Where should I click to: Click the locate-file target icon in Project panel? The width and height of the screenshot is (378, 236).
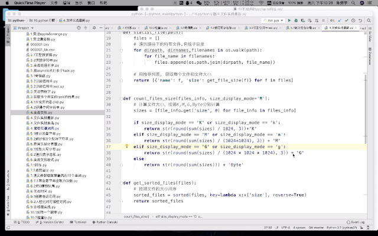click(79, 28)
